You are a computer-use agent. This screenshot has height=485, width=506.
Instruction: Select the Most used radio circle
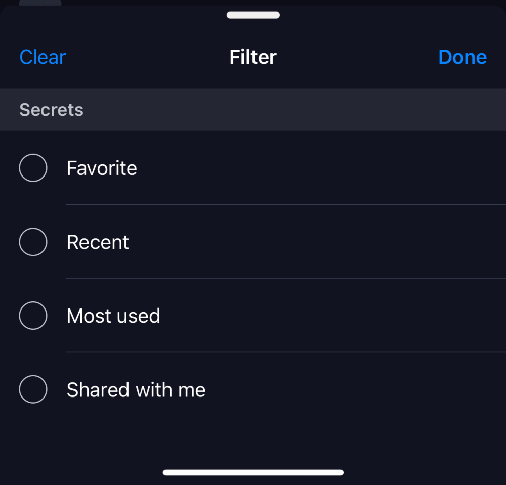point(33,316)
